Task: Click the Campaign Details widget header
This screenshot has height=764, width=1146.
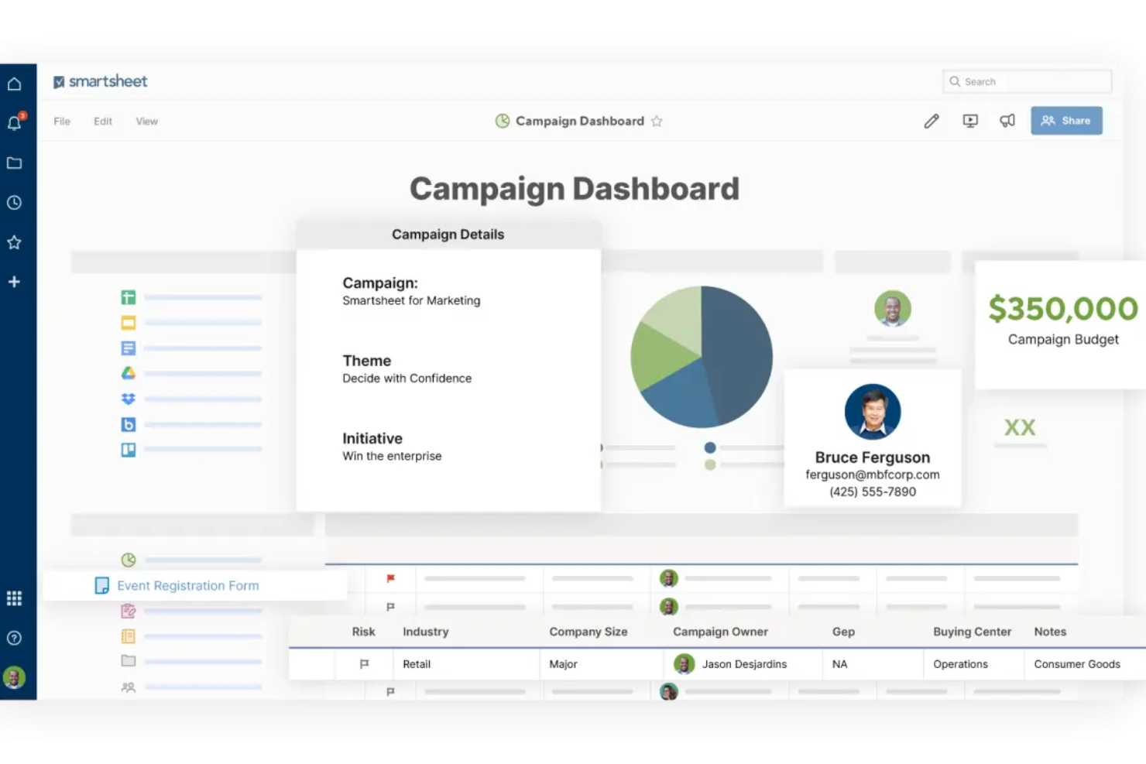Action: point(448,235)
